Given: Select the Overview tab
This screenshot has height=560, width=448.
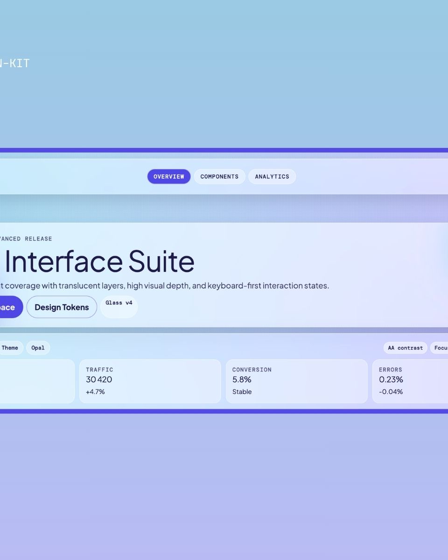Looking at the screenshot, I should coord(169,176).
